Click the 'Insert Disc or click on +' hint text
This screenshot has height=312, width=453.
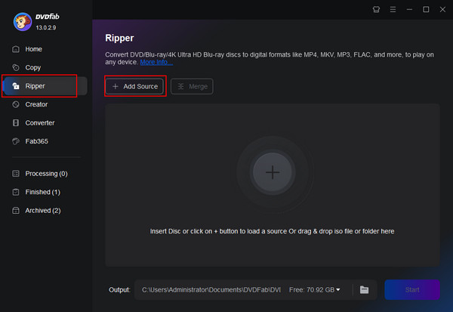coord(272,231)
